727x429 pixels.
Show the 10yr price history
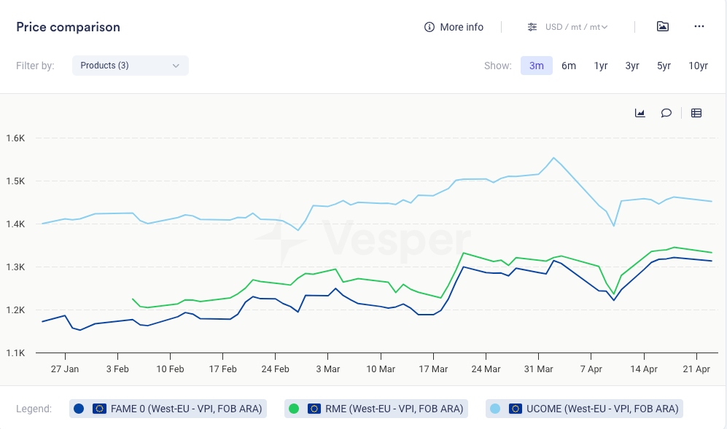tap(698, 66)
